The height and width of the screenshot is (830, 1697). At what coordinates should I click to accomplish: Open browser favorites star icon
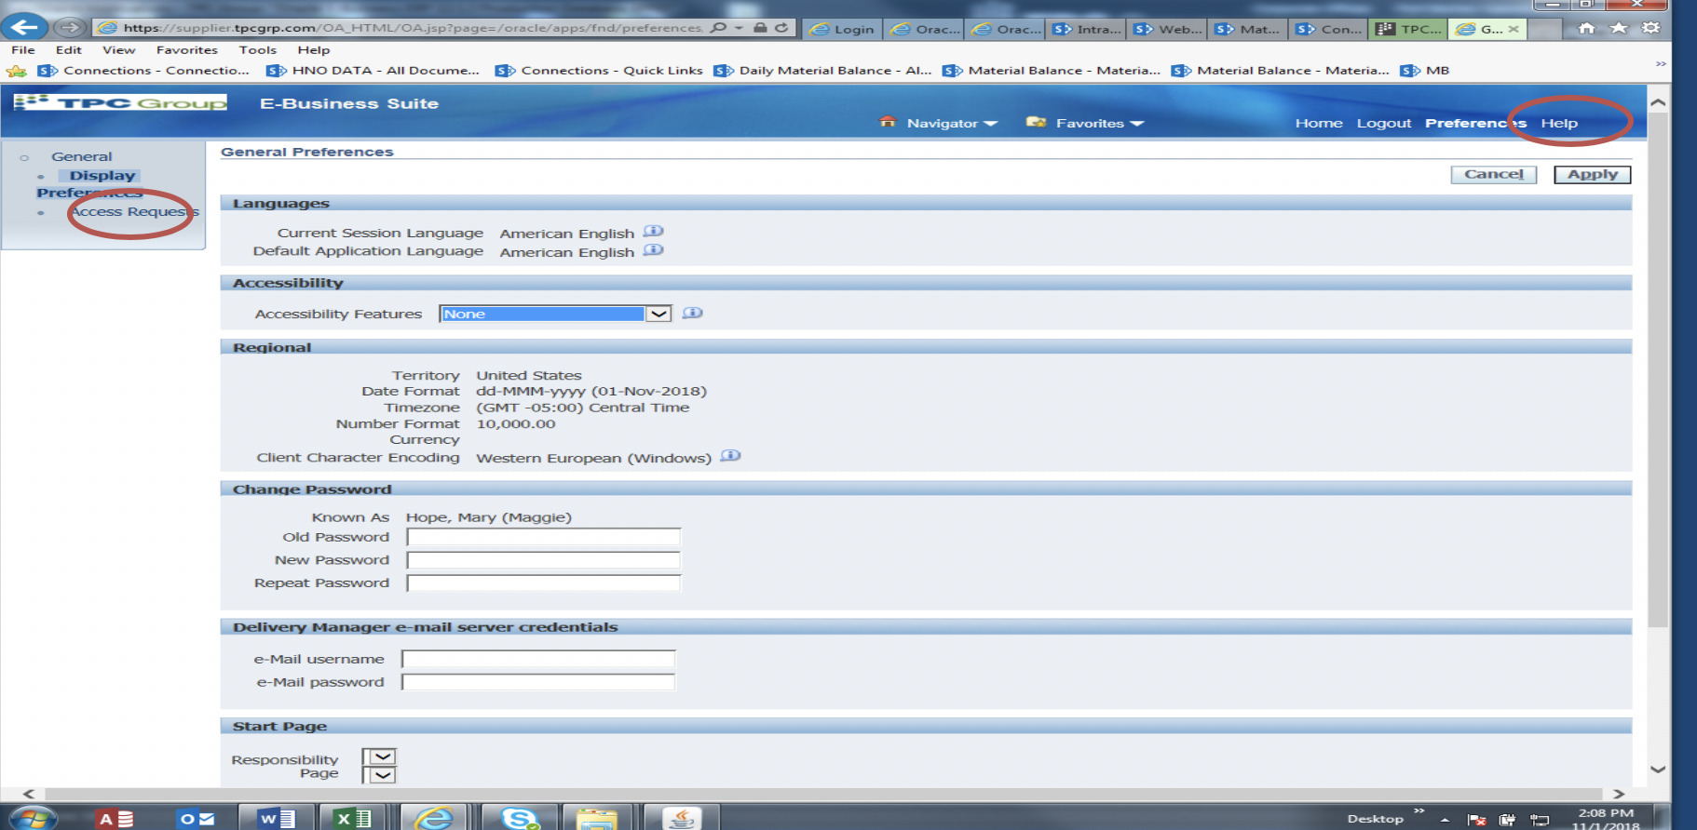click(x=1620, y=27)
